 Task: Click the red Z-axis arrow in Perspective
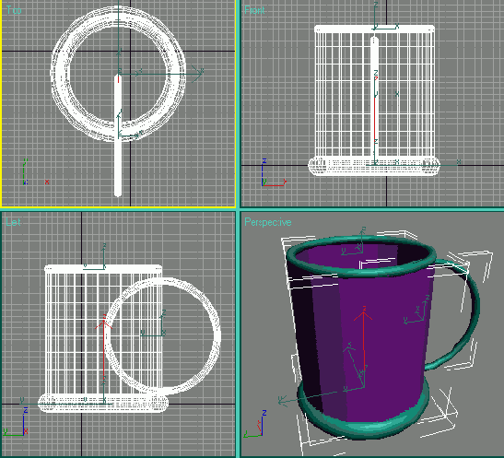(364, 337)
